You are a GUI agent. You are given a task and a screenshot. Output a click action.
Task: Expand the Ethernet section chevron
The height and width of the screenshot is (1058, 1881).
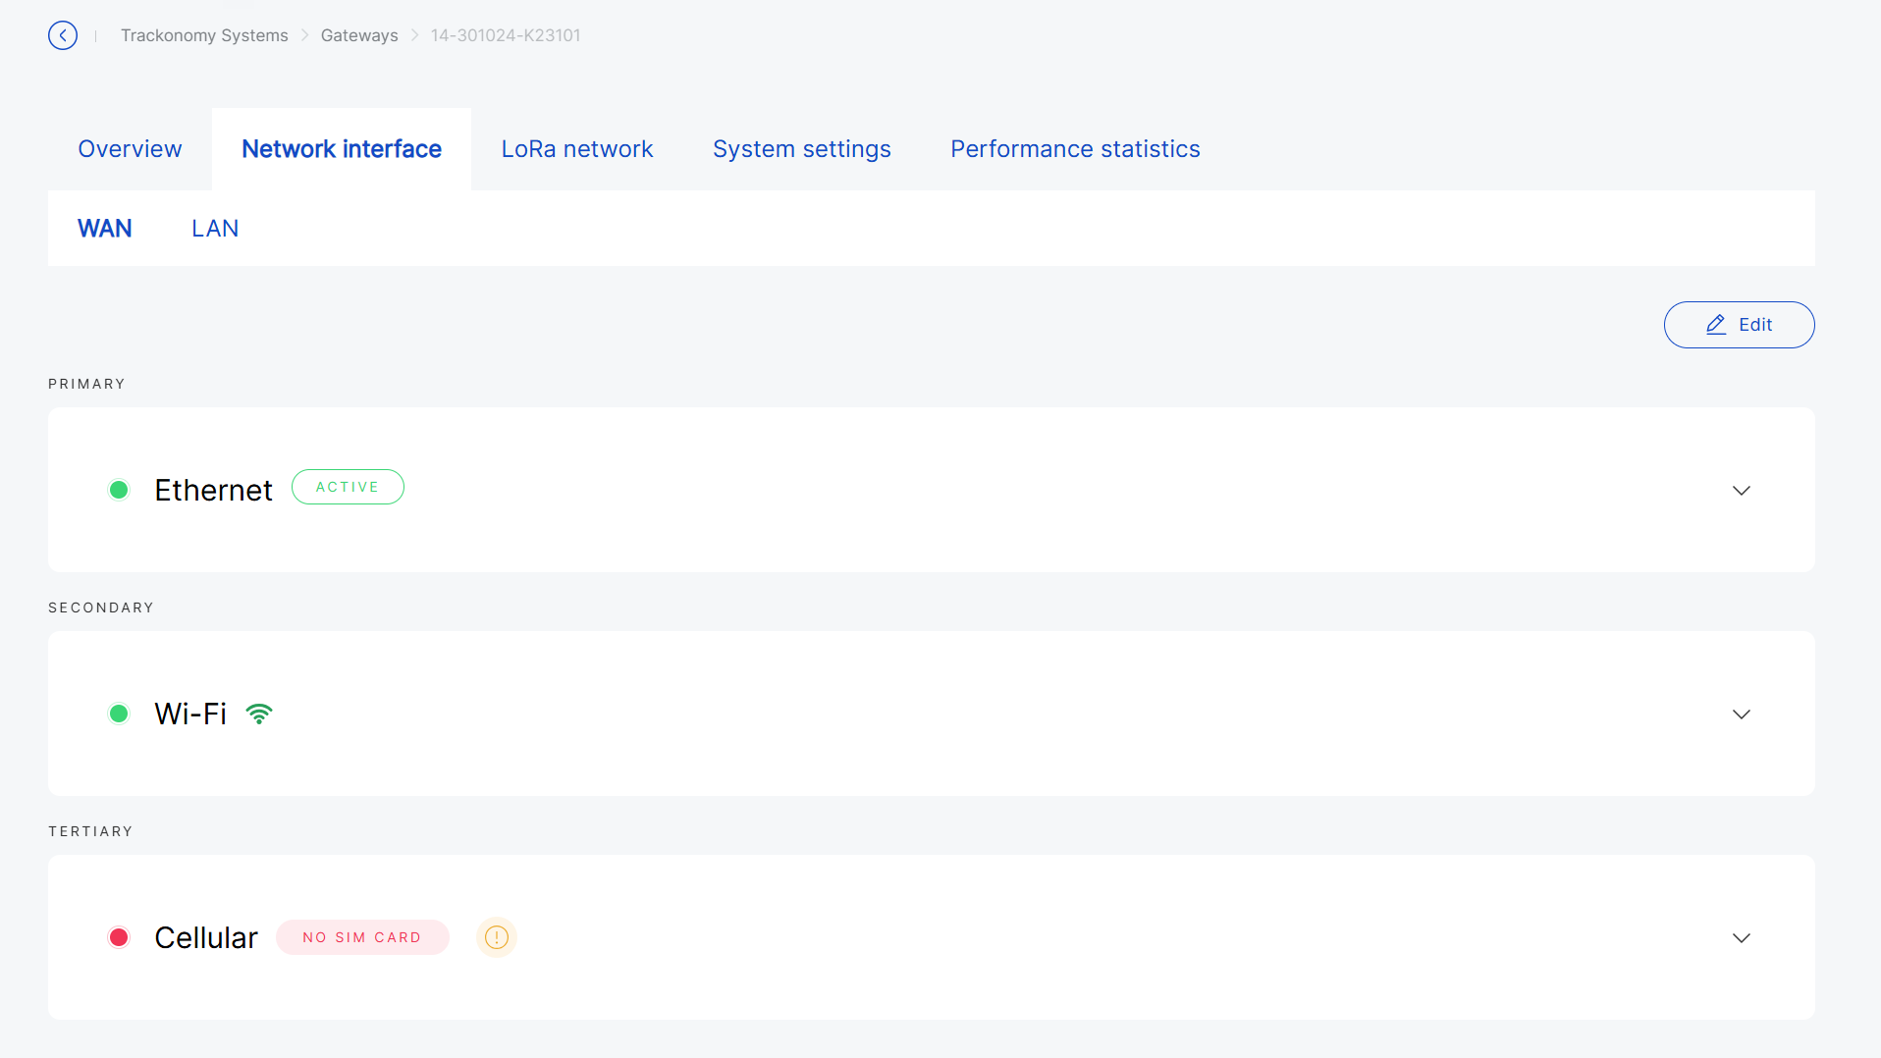[1741, 490]
